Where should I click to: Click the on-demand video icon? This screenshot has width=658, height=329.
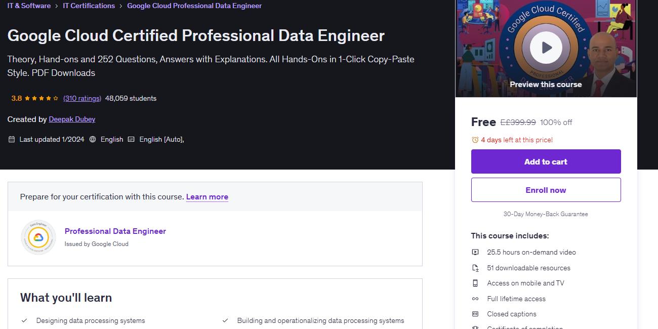coord(475,252)
